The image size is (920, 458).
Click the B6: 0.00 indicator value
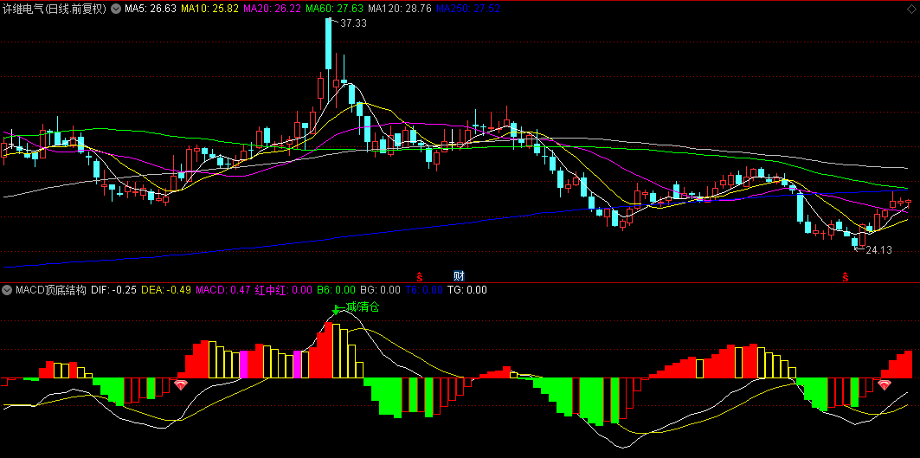336,289
